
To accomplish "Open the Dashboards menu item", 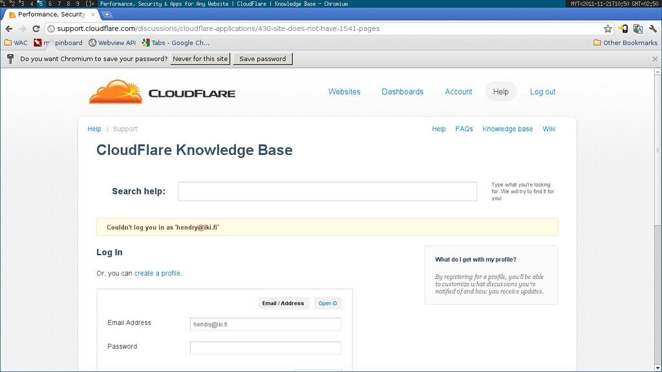I will click(402, 92).
